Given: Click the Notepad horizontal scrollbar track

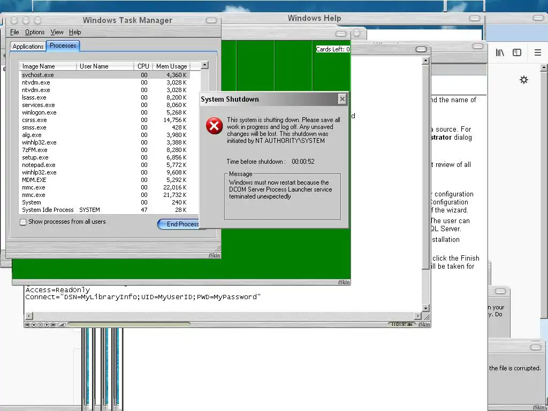Looking at the screenshot, I should click(x=224, y=316).
